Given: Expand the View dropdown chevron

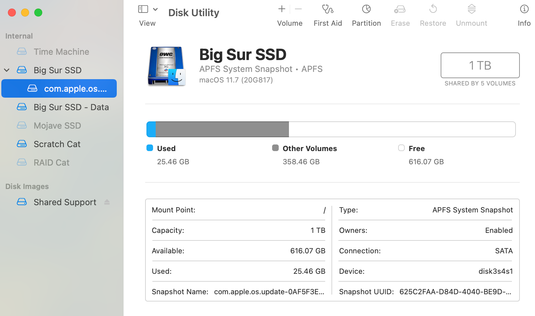Looking at the screenshot, I should 155,9.
